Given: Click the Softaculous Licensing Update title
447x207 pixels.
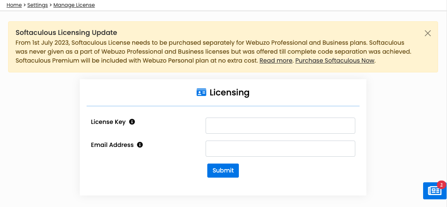Looking at the screenshot, I should (66, 33).
